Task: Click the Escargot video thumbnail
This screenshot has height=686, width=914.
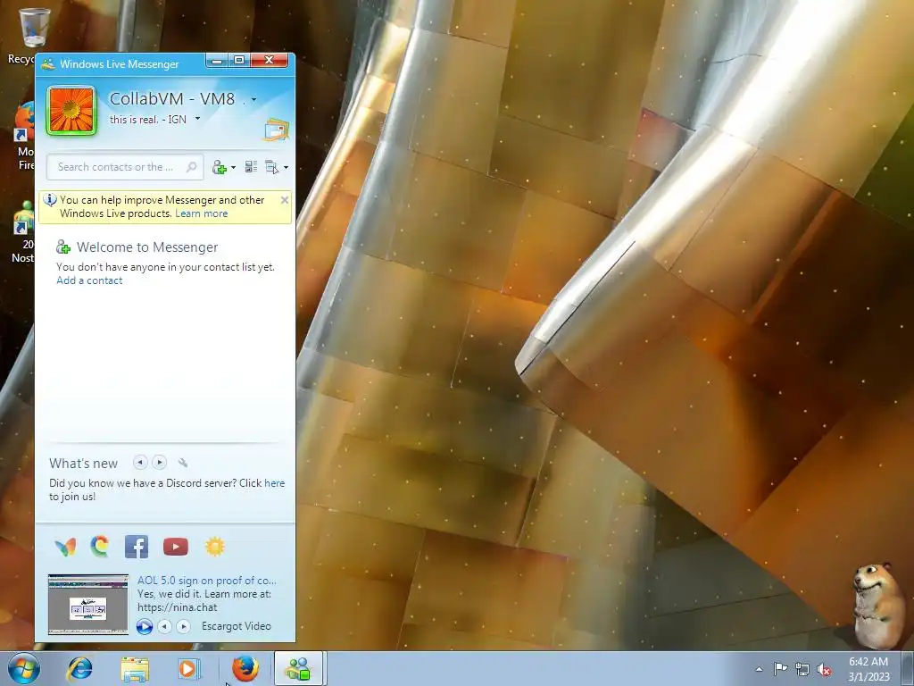Action: (88, 605)
